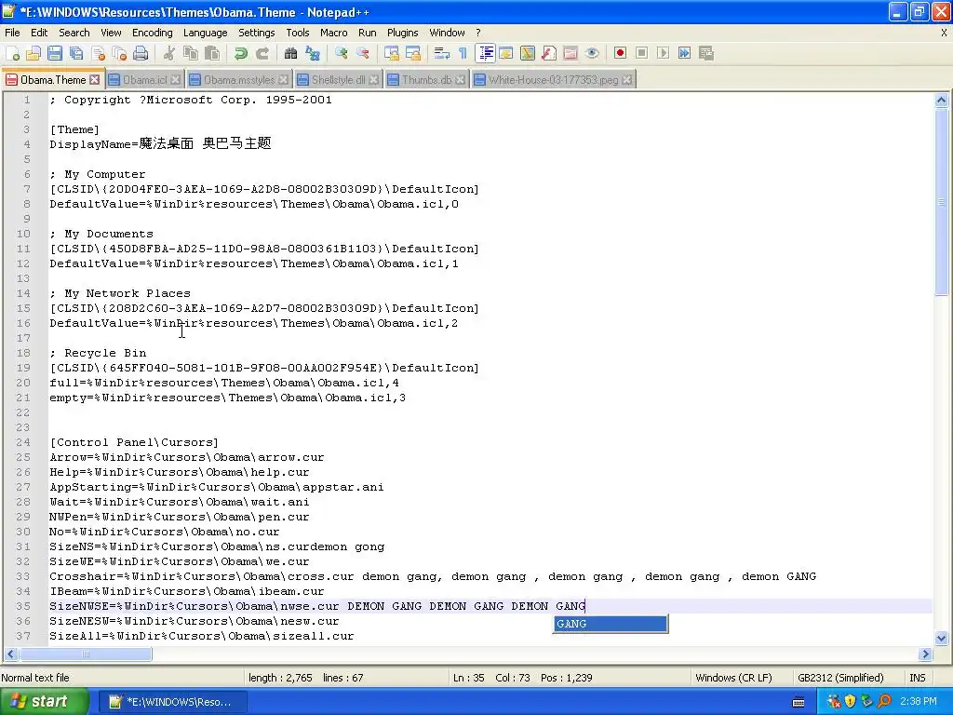Toggle show all characters pilcrow icon
953x715 pixels.
pos(463,53)
